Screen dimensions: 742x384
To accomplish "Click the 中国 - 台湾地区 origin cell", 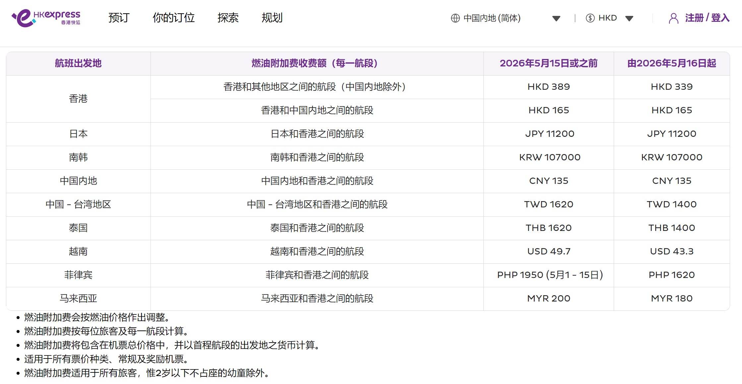I will 78,204.
